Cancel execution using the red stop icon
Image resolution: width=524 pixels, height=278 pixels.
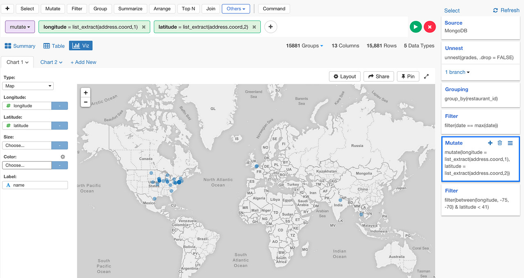tap(430, 27)
